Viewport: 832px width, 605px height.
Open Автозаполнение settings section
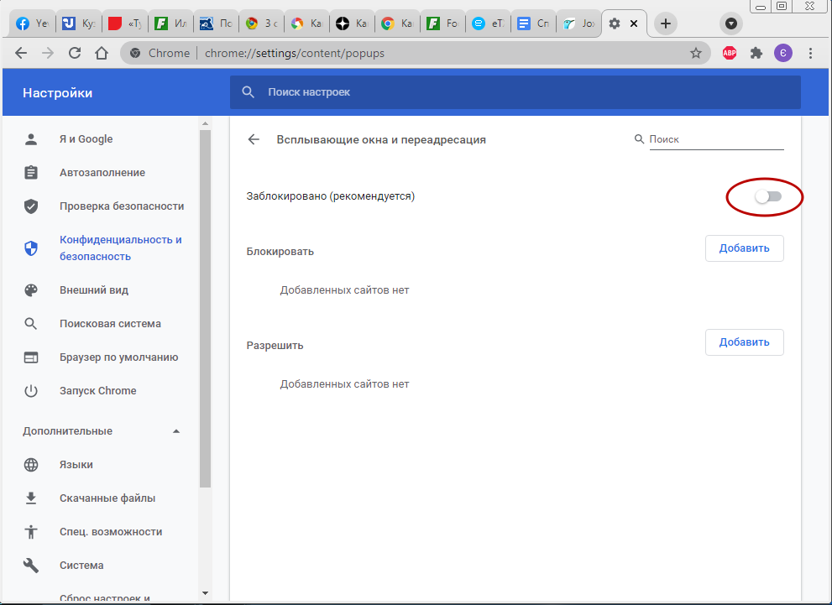[102, 172]
